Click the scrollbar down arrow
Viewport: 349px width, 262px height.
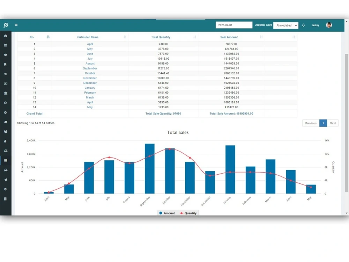[347, 213]
